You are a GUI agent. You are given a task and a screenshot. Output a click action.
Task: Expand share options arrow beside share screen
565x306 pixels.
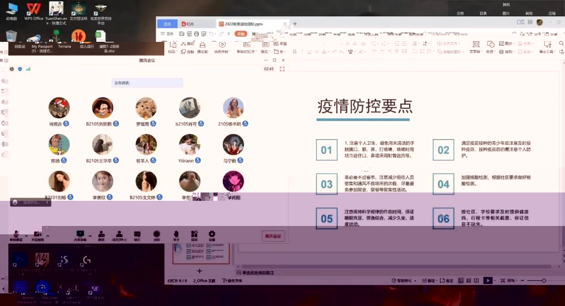pos(90,236)
